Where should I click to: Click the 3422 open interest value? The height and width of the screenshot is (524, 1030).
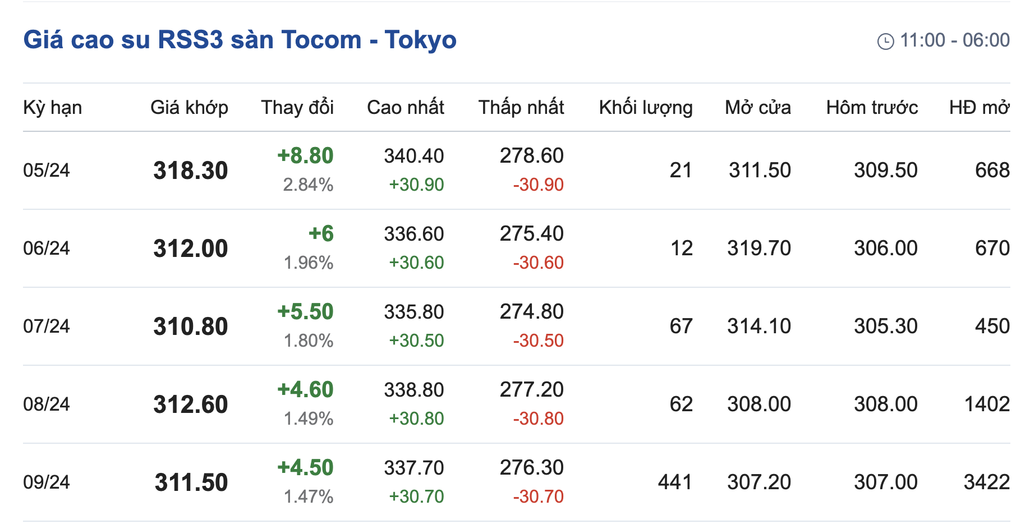point(986,482)
